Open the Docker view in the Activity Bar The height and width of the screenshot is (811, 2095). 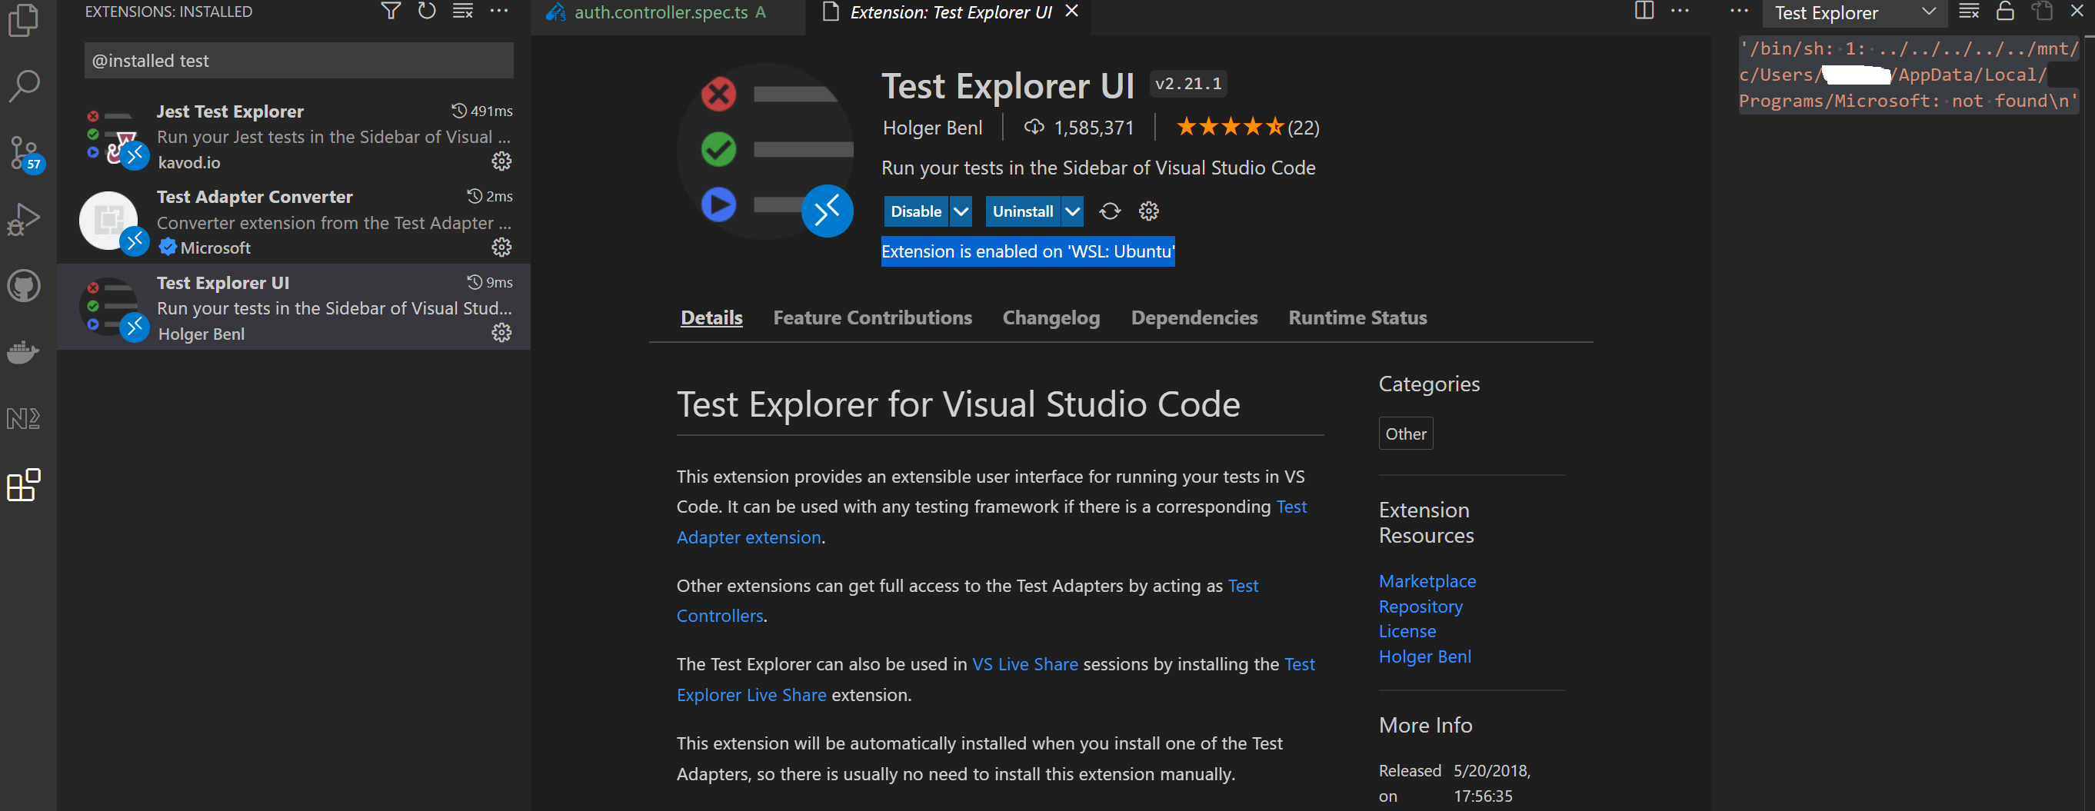point(25,351)
